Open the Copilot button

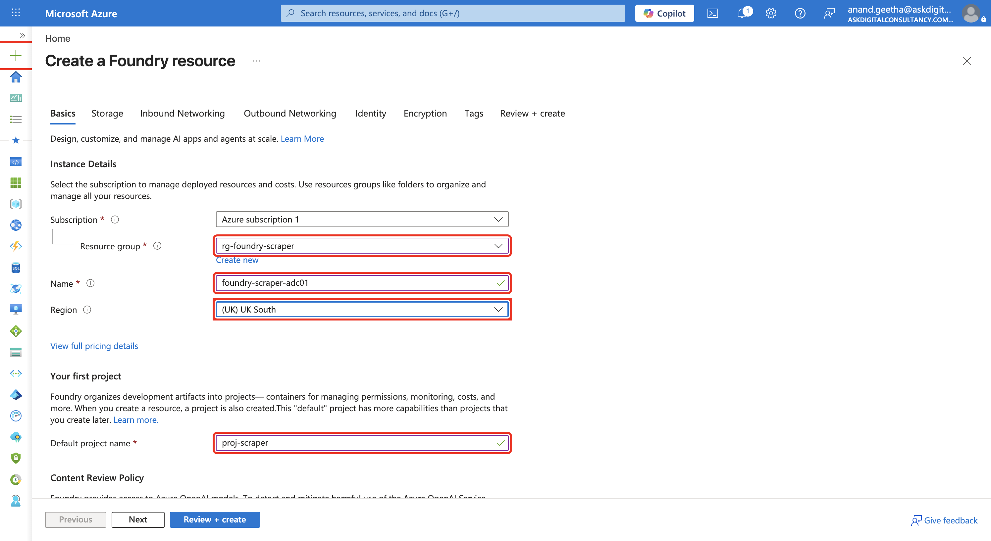click(x=664, y=14)
